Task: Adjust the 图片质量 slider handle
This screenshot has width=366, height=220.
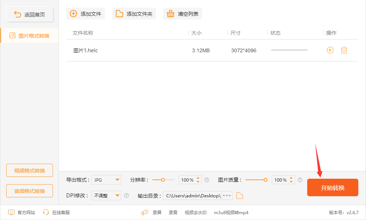Action: pyautogui.click(x=266, y=180)
